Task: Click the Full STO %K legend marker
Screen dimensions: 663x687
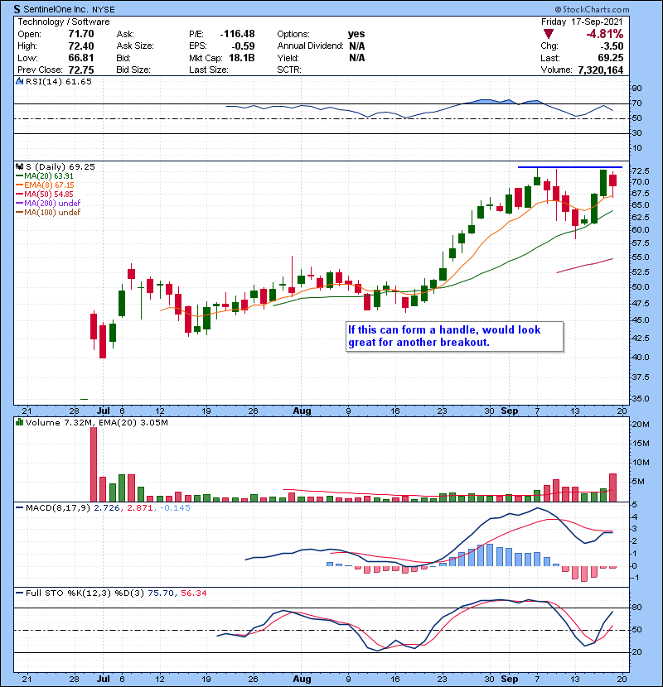Action: point(20,594)
